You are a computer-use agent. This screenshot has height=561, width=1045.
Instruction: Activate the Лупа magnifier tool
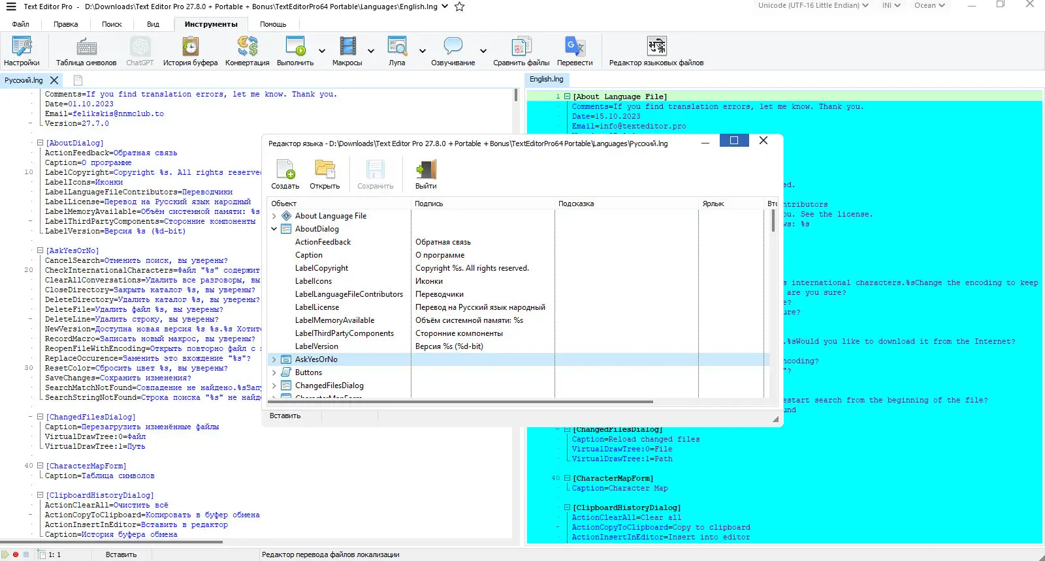(397, 52)
